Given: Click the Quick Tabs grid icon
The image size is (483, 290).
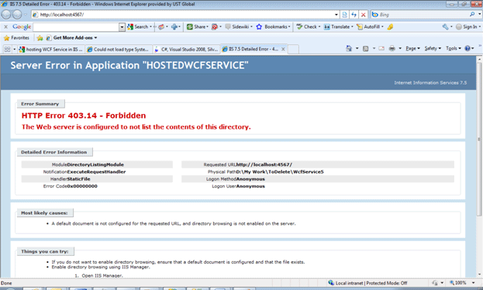Looking at the screenshot, I should 7,50.
